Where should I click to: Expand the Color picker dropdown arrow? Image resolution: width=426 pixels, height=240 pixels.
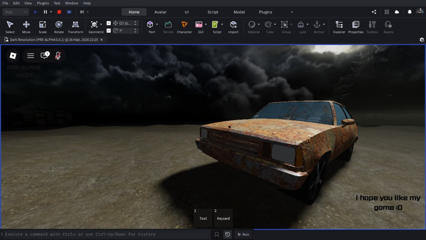point(275,24)
